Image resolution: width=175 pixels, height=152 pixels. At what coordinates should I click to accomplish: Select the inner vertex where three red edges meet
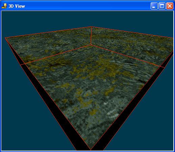[91, 45]
